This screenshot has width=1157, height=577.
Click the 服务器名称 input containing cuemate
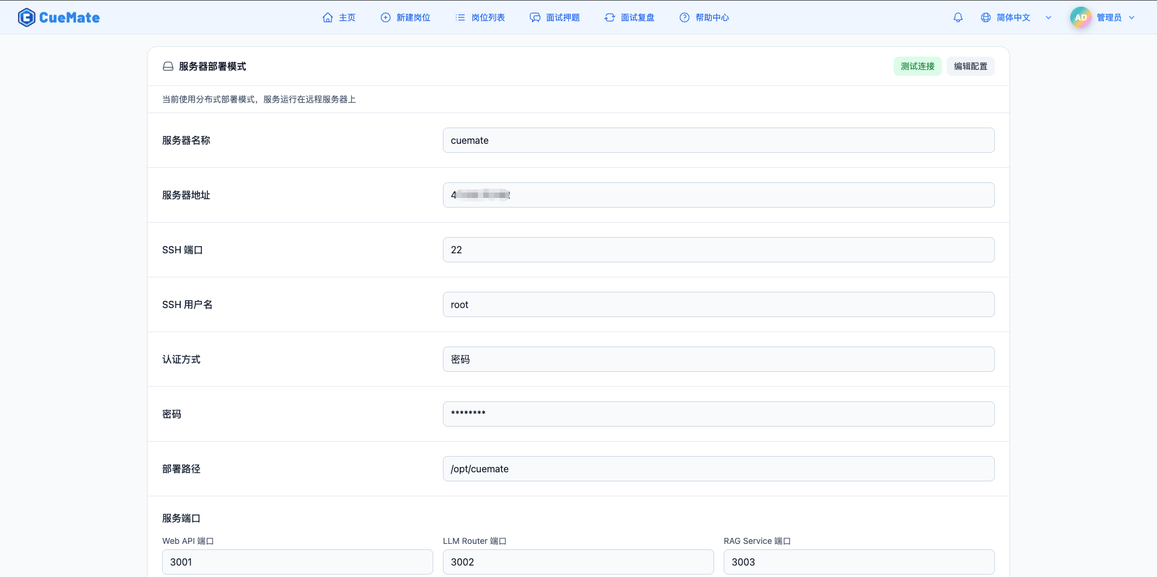[718, 140]
